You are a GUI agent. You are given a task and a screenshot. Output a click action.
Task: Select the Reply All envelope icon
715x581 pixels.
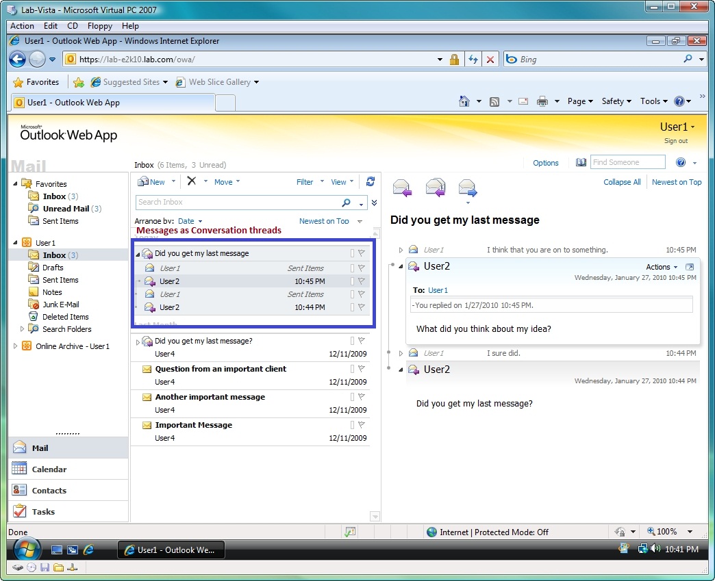coord(435,188)
